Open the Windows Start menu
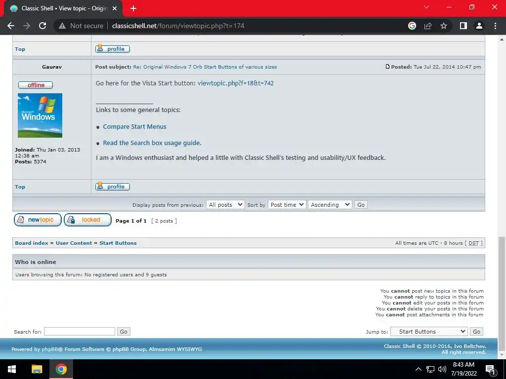 (x=12, y=369)
